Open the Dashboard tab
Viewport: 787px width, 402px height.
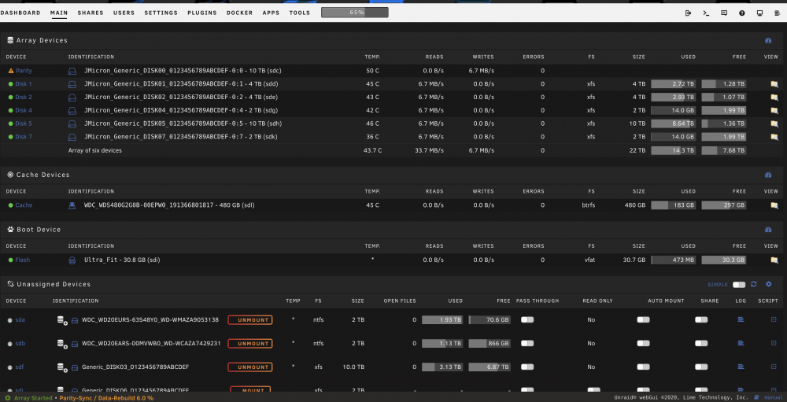click(x=20, y=13)
